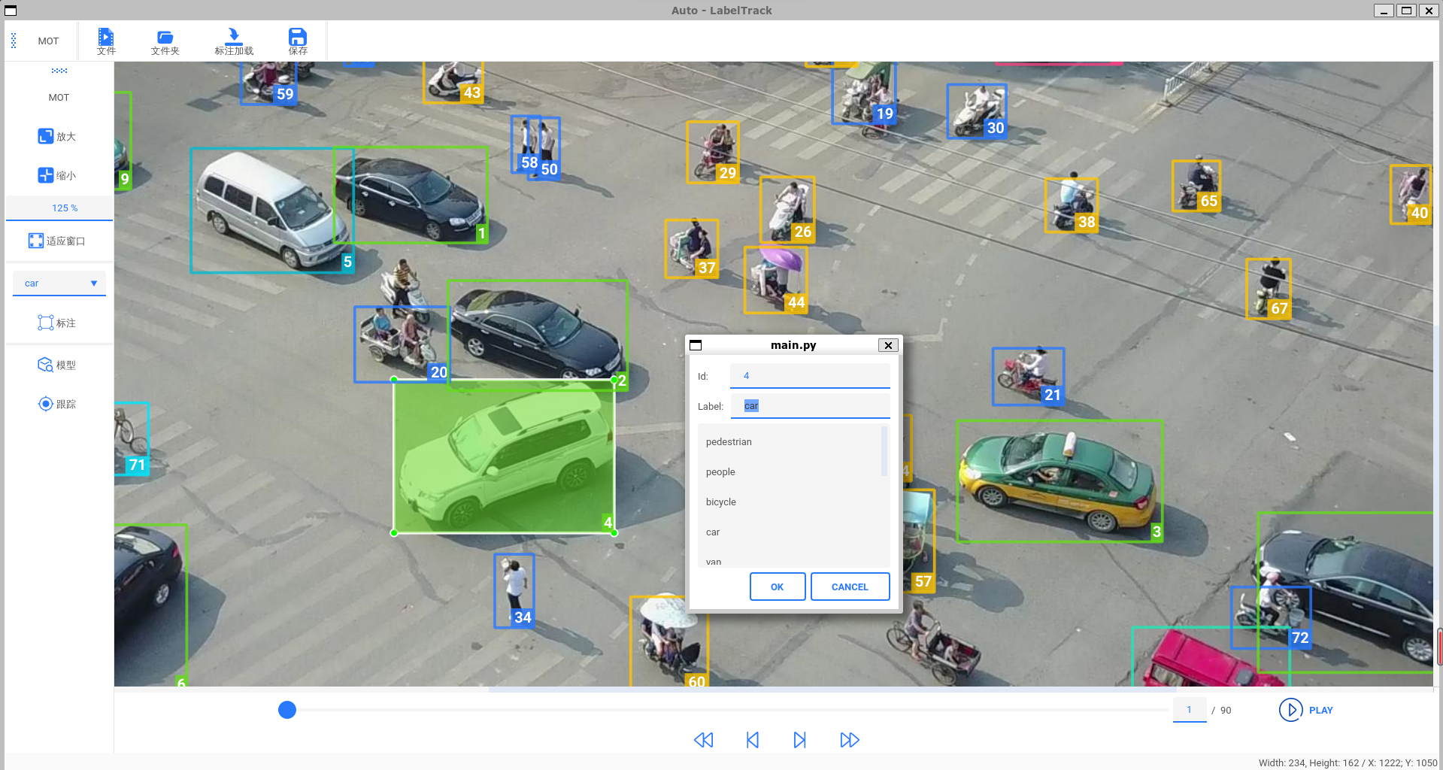Click the main.py dialog window menu icon

coord(696,345)
